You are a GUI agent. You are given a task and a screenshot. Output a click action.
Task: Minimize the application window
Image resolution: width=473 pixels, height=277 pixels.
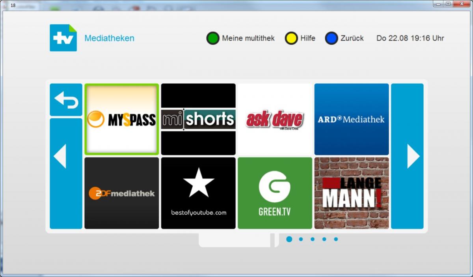438,4
